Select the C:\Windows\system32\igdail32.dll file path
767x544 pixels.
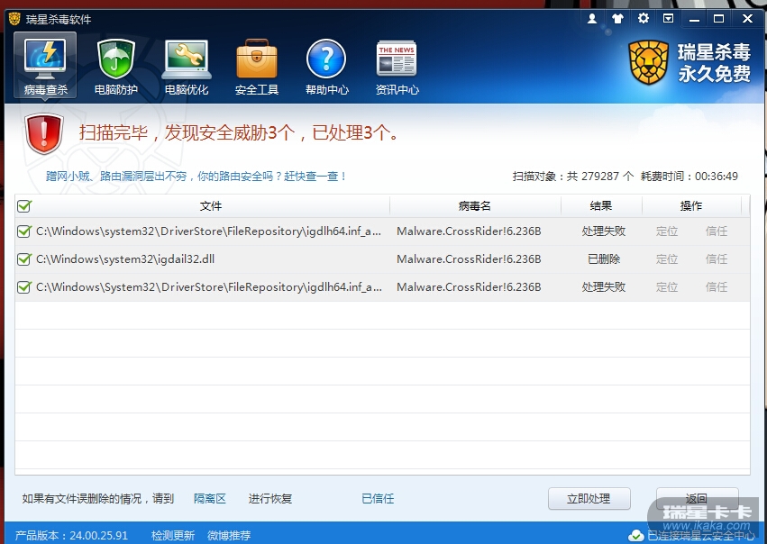coord(125,259)
